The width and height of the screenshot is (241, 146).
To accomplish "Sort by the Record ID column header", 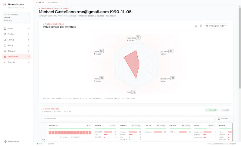I will (53, 126).
